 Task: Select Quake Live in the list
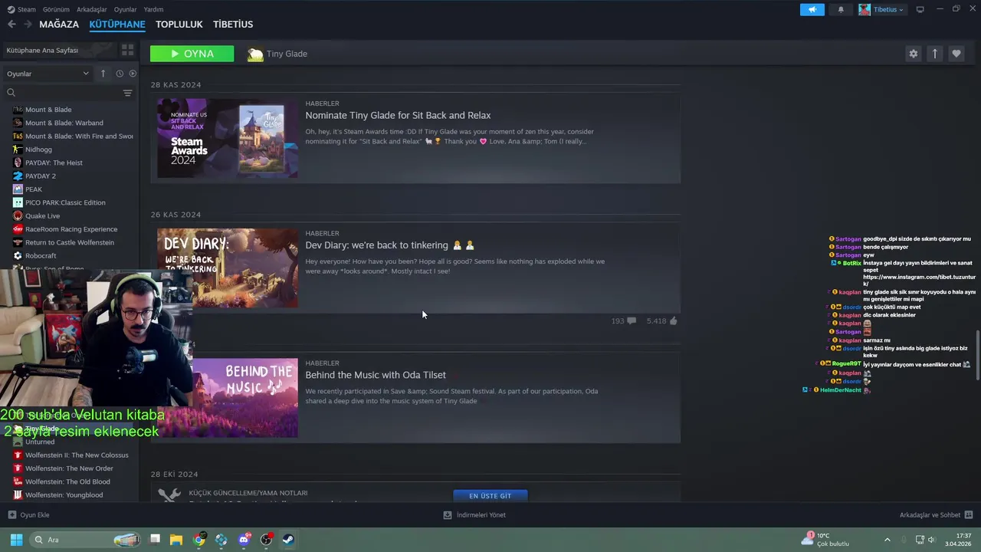42,216
